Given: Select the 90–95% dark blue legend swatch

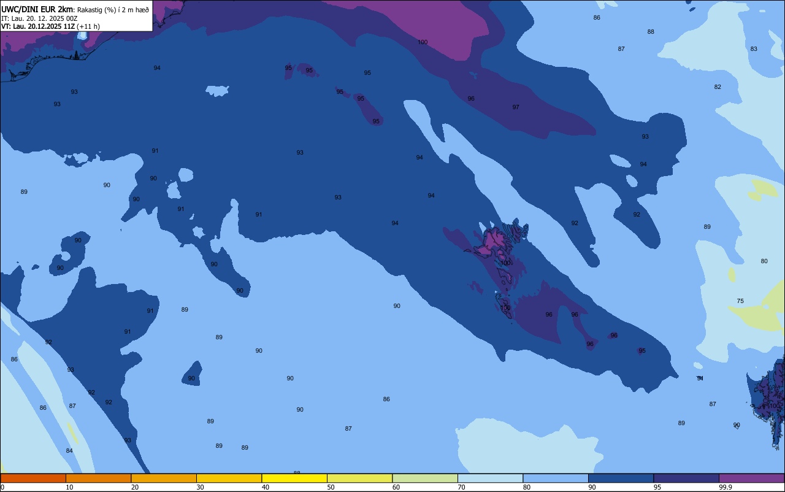Looking at the screenshot, I should click(x=621, y=478).
